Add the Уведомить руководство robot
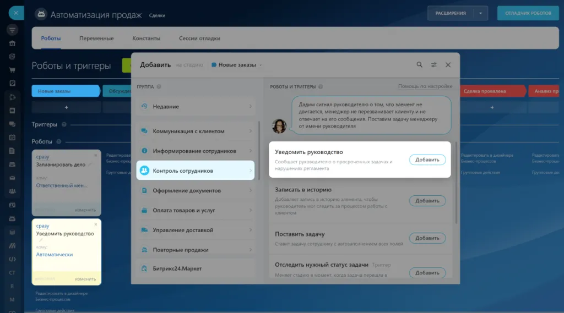This screenshot has width=564, height=313. point(427,160)
